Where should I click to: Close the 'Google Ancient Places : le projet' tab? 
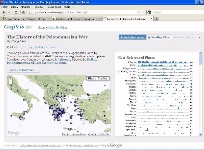pos(100,19)
